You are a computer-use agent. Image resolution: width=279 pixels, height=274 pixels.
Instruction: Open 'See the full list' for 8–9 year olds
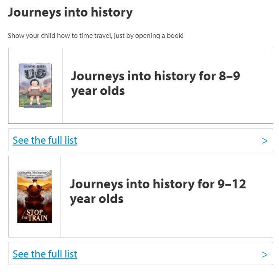click(45, 140)
